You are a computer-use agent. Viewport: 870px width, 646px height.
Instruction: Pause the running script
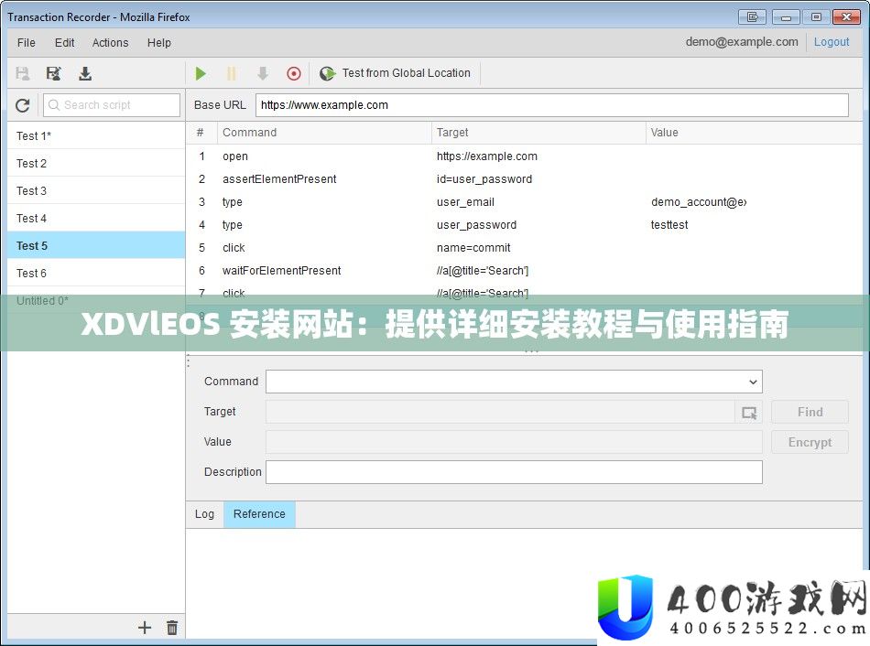(232, 73)
